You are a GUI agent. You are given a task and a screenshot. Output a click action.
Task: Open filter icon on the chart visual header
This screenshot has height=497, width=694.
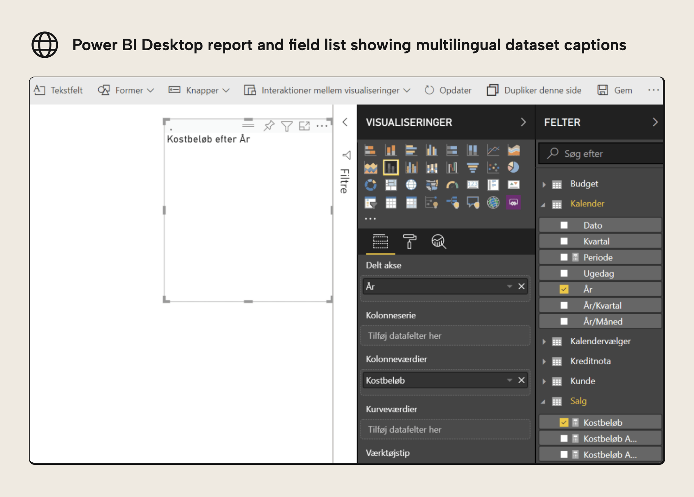coord(287,126)
